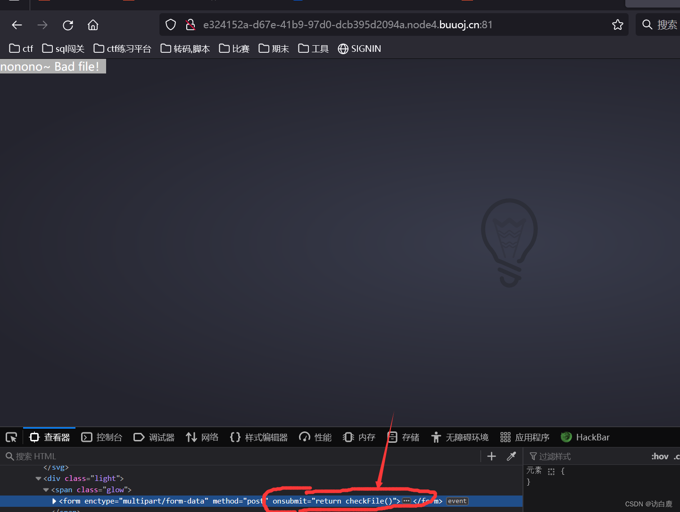680x512 pixels.
Task: Open the 比赛 bookmark folder
Action: [x=234, y=49]
